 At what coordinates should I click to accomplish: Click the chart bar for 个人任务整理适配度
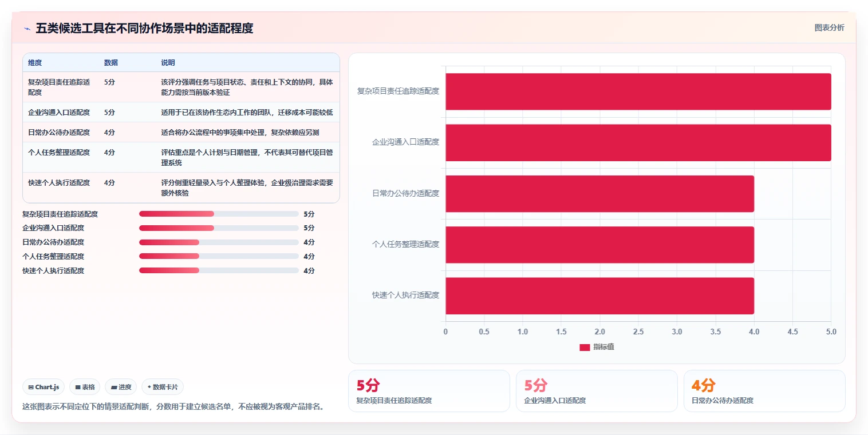pyautogui.click(x=600, y=245)
